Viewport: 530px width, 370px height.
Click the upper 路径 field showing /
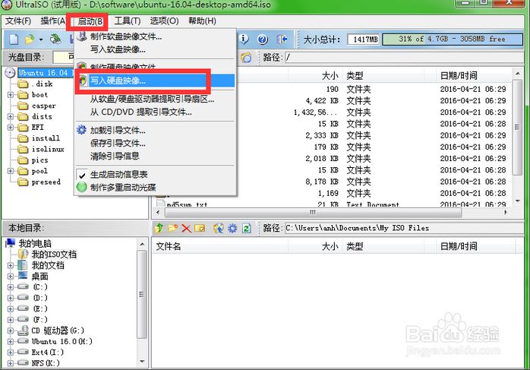coord(404,57)
